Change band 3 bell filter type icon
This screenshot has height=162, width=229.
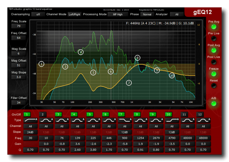click(x=62, y=120)
